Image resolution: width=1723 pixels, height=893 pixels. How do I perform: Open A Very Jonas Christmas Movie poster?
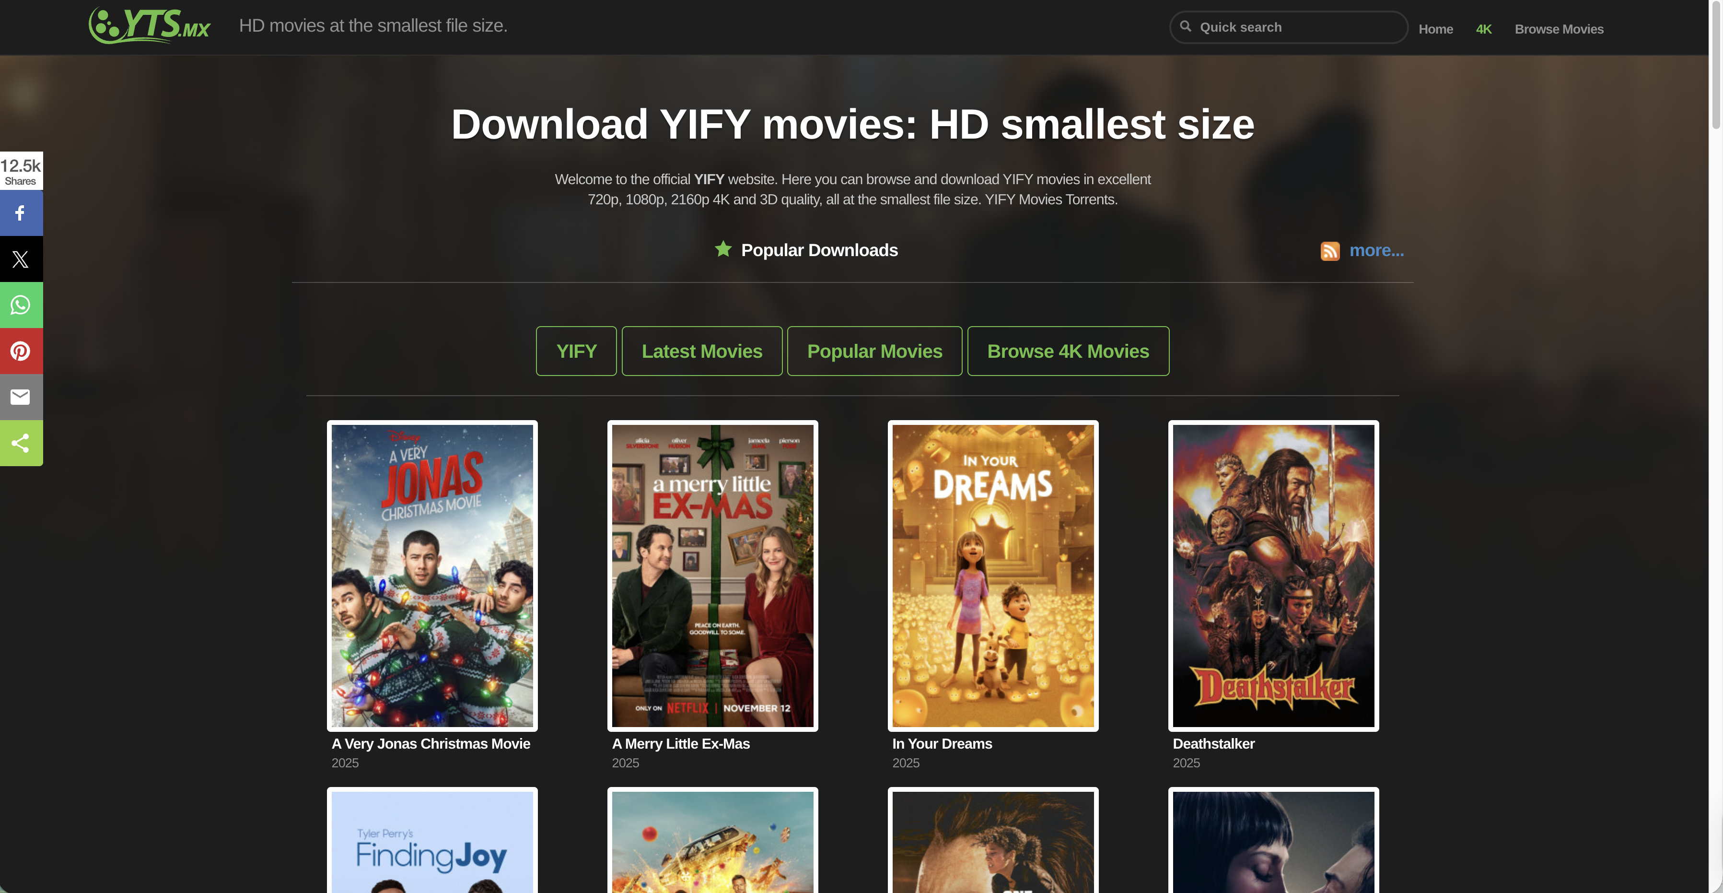(432, 576)
